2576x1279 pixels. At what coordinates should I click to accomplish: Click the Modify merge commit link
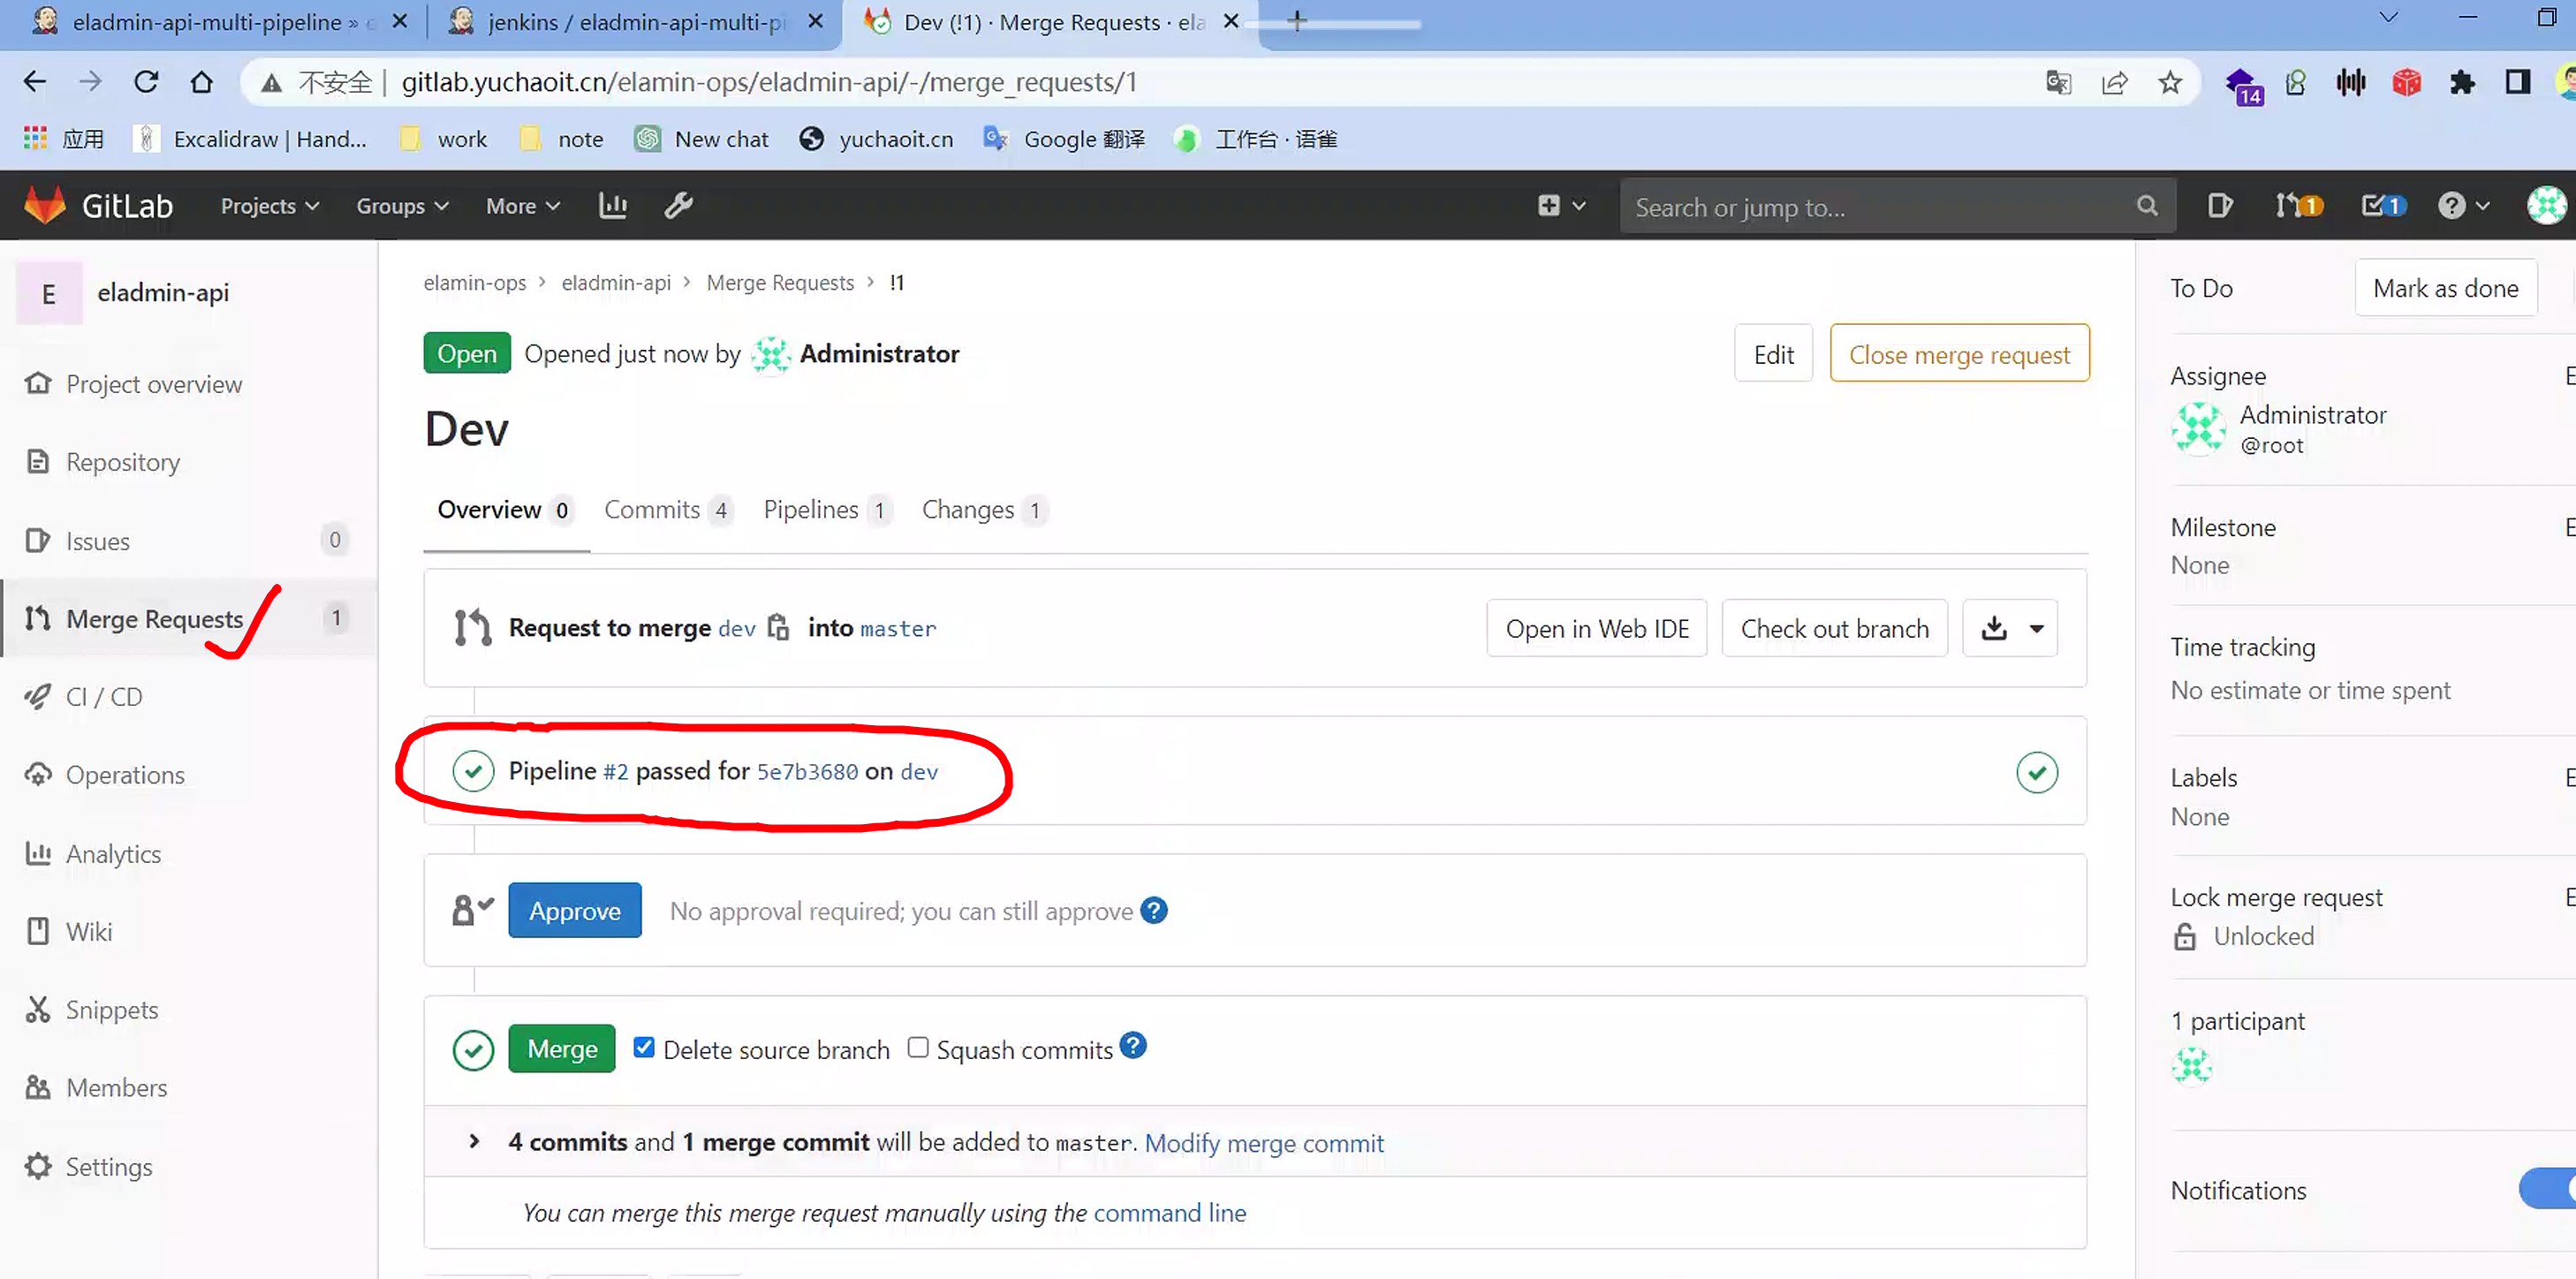click(x=1263, y=1143)
